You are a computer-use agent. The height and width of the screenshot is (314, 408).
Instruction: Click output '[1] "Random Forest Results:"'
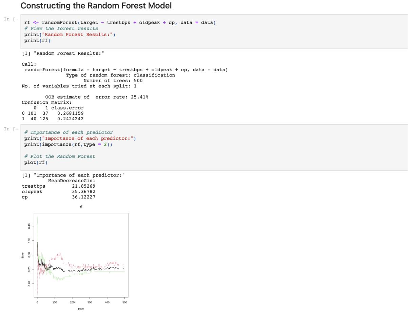[x=63, y=54]
